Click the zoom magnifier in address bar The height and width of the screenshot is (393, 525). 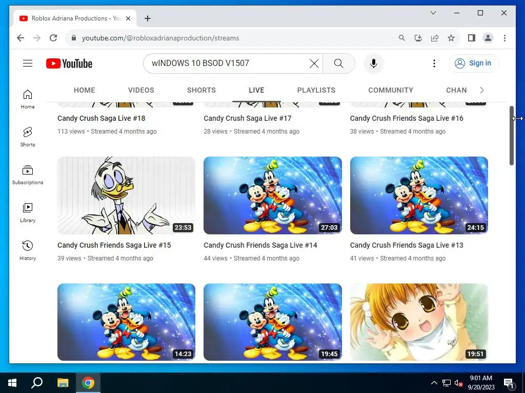point(402,38)
